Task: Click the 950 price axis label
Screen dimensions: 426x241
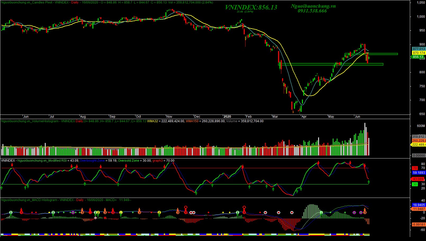Action: tap(422, 30)
